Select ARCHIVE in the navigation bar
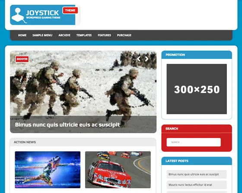 pos(64,35)
